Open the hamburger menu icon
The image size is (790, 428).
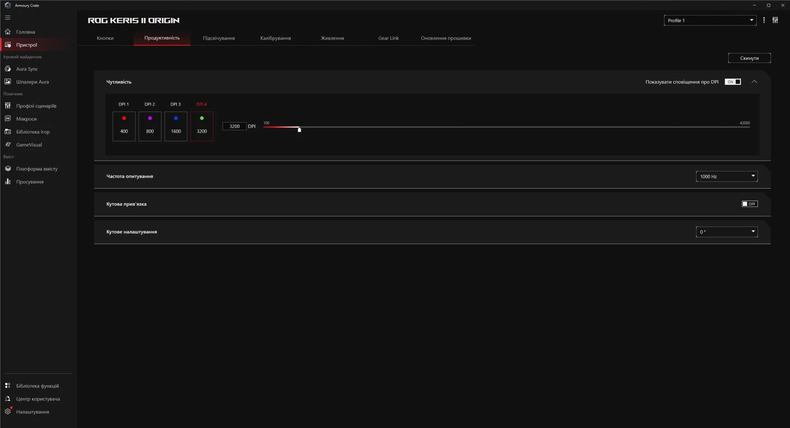8,18
